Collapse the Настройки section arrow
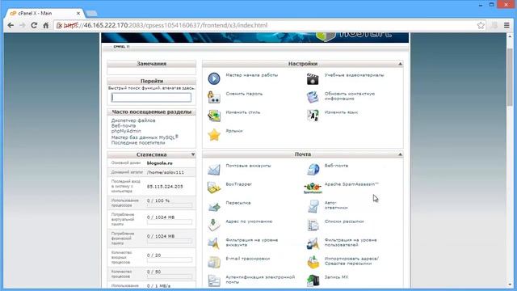 click(x=400, y=64)
